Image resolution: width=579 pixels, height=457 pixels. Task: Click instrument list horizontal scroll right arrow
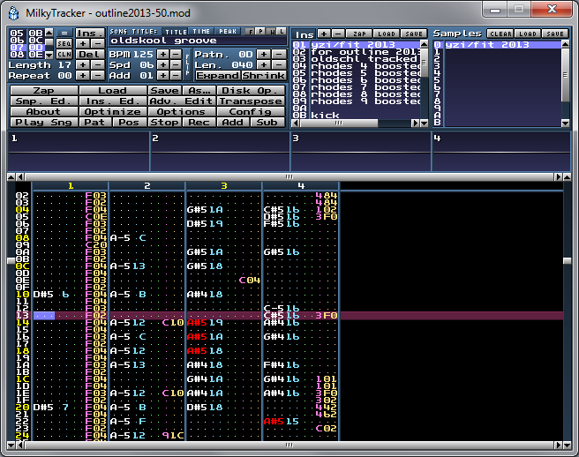click(416, 123)
